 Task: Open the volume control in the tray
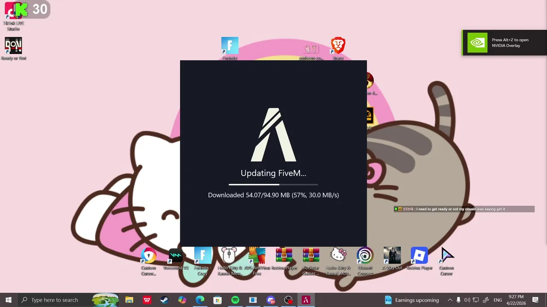(467, 300)
